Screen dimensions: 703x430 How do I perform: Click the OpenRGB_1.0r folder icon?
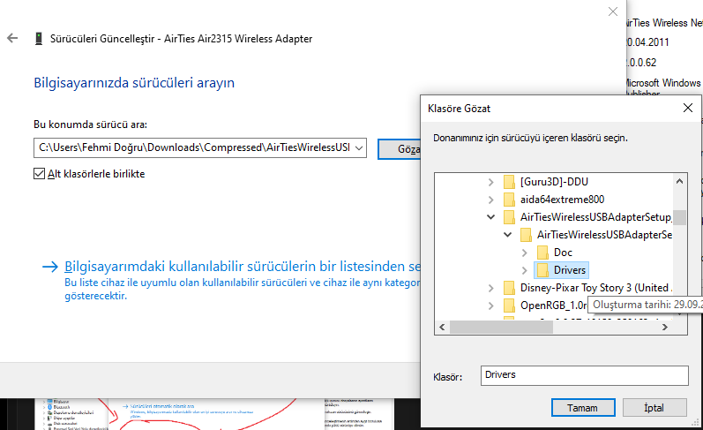click(509, 306)
